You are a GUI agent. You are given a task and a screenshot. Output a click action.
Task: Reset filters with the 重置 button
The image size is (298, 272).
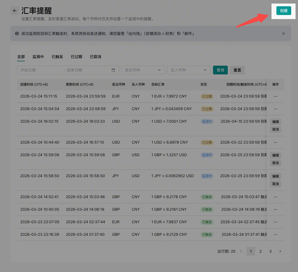tap(237, 70)
